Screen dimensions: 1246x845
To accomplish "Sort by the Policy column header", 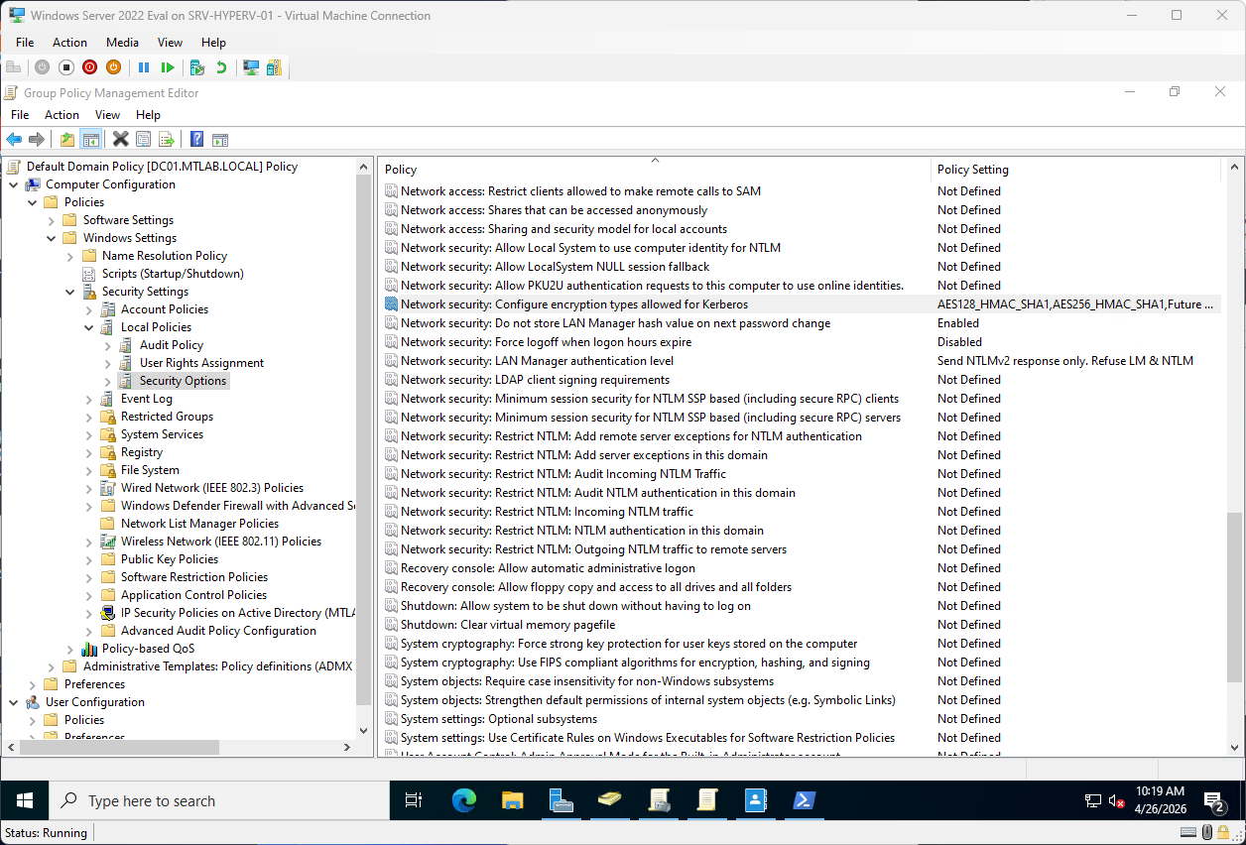I will (x=655, y=170).
